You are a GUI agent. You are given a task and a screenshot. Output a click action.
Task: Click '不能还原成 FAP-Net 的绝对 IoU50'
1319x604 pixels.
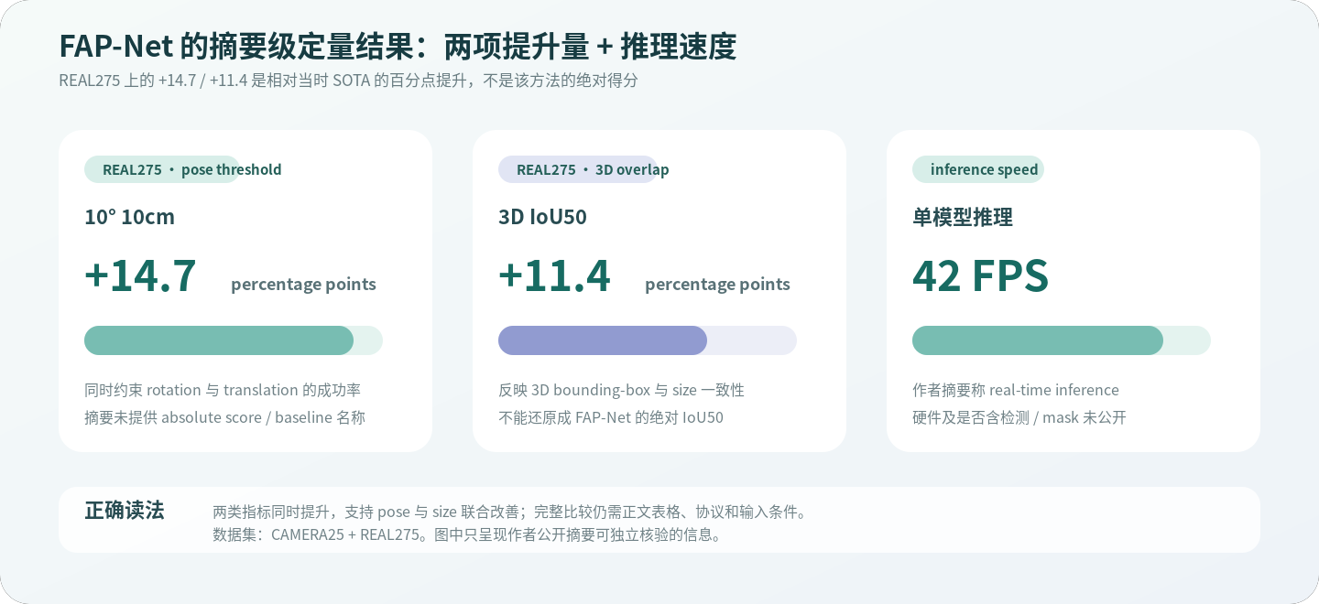tap(611, 417)
